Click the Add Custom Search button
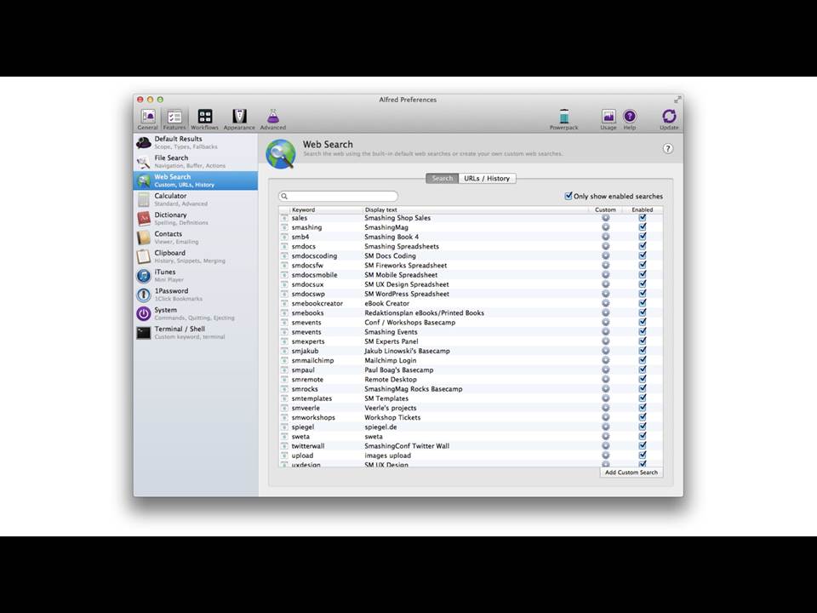The height and width of the screenshot is (613, 817). [631, 473]
